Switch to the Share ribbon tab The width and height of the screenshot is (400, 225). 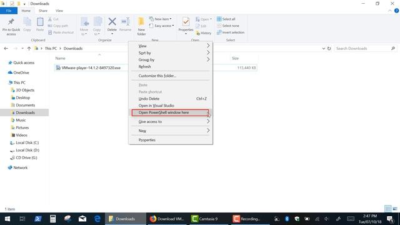tap(43, 11)
